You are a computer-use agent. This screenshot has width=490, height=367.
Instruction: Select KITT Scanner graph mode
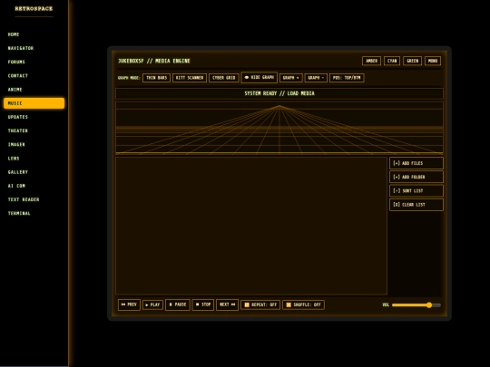[x=190, y=78]
